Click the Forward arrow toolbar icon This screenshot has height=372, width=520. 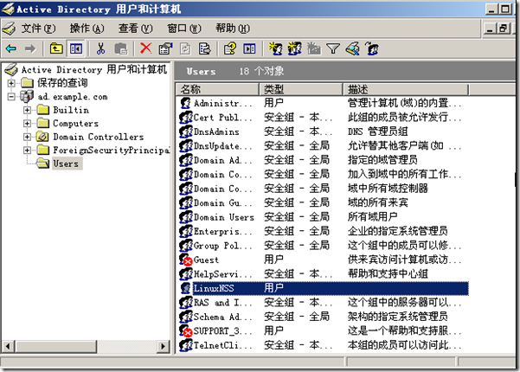tap(29, 49)
